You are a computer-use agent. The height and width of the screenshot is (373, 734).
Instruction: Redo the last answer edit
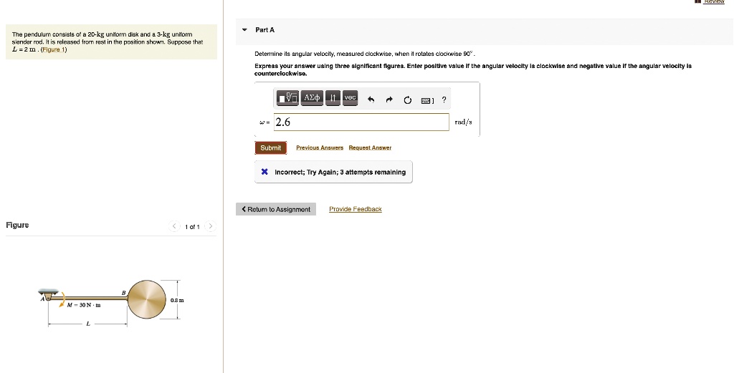(389, 100)
